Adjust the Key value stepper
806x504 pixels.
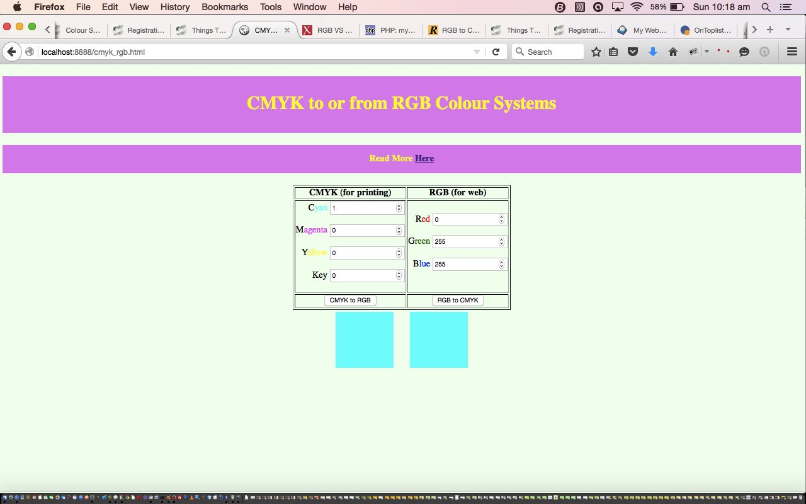(399, 275)
